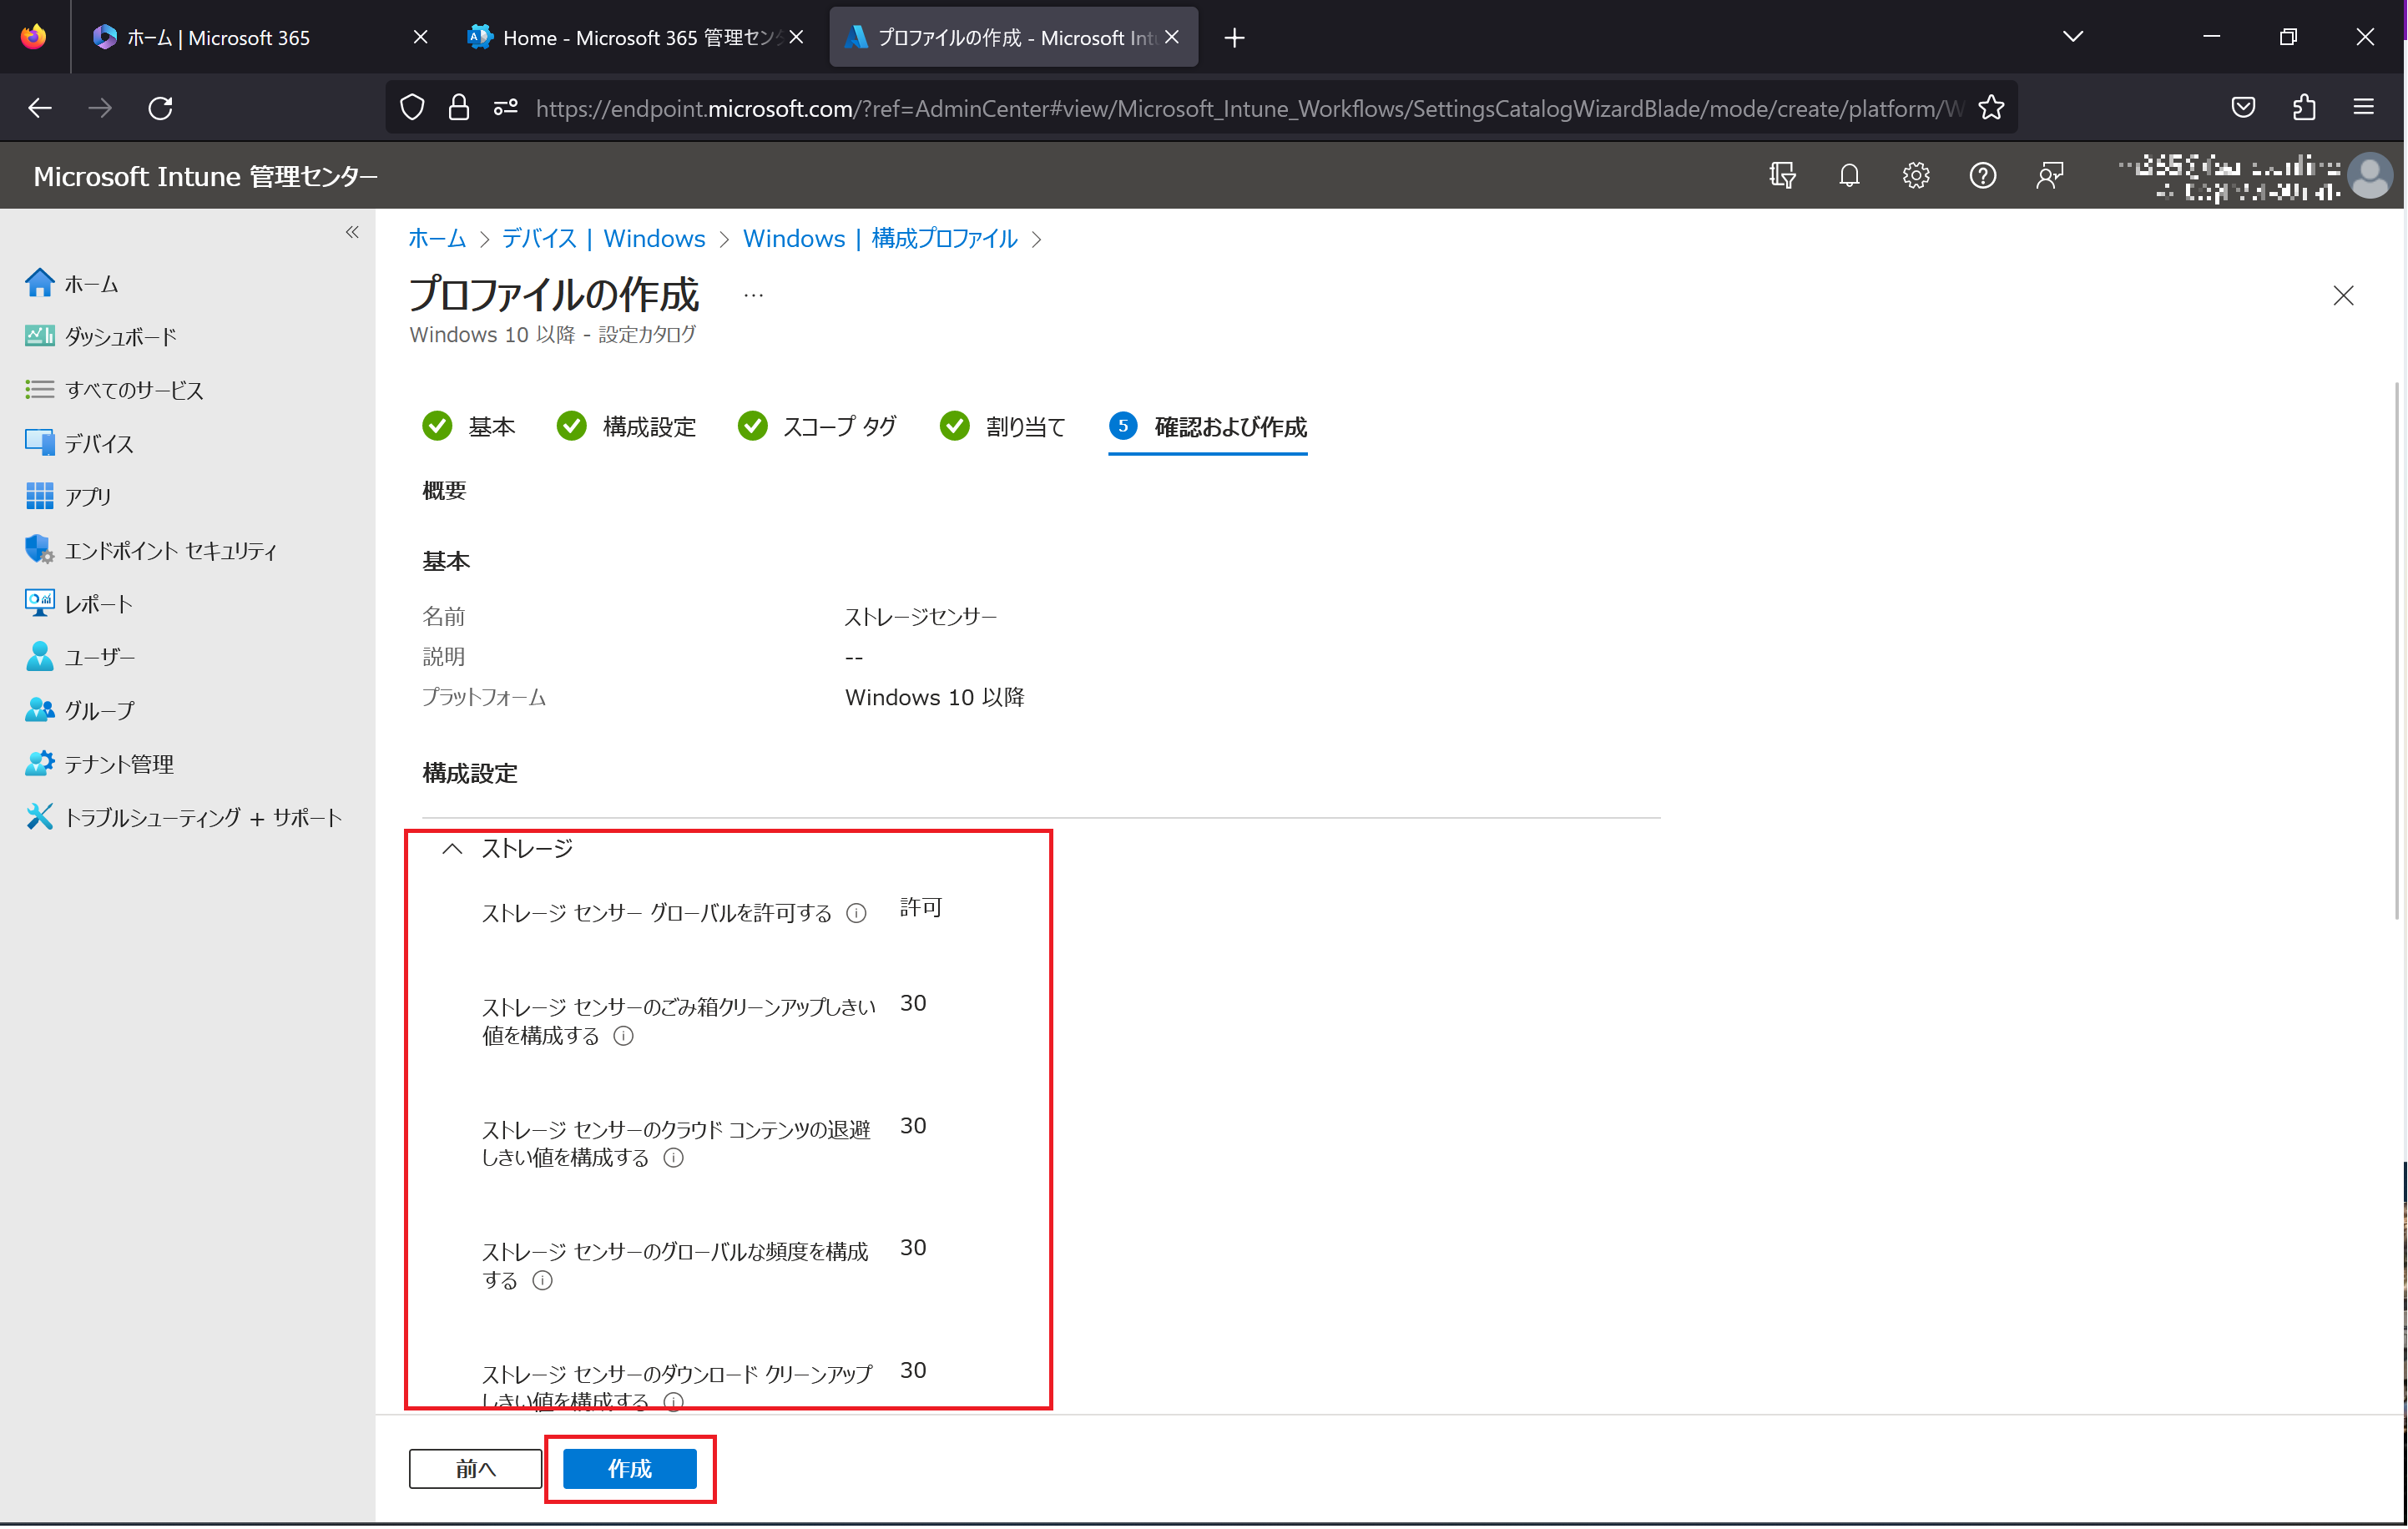Image resolution: width=2408 pixels, height=1529 pixels.
Task: Select the 確認および作成 wizard step
Action: point(1208,427)
